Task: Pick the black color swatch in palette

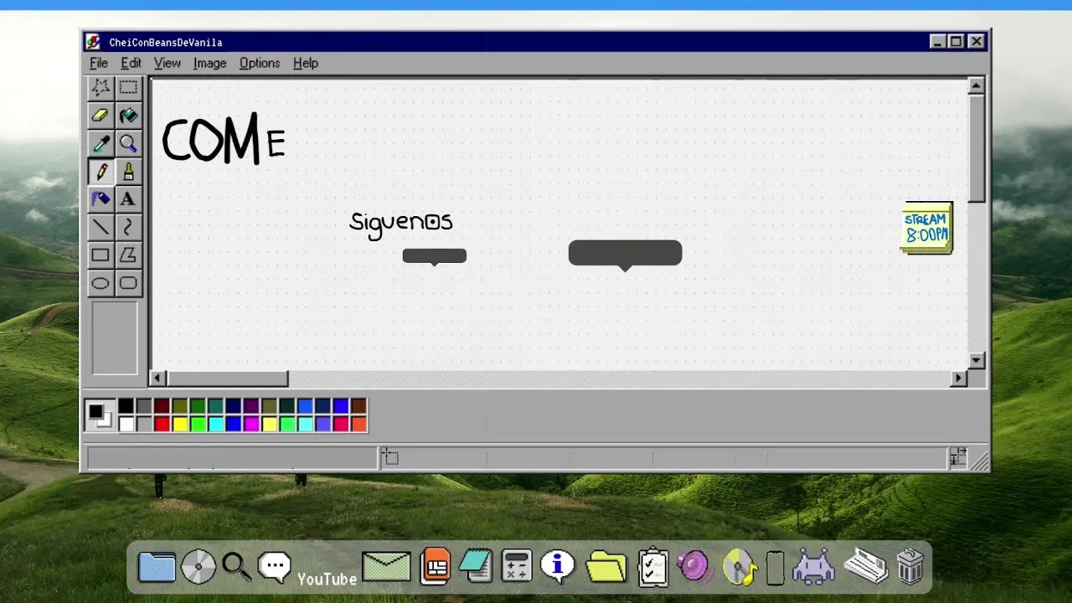Action: tap(126, 406)
